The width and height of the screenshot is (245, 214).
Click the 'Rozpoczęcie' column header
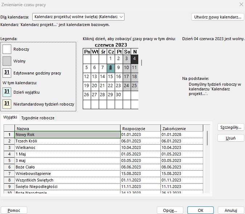[140, 128]
